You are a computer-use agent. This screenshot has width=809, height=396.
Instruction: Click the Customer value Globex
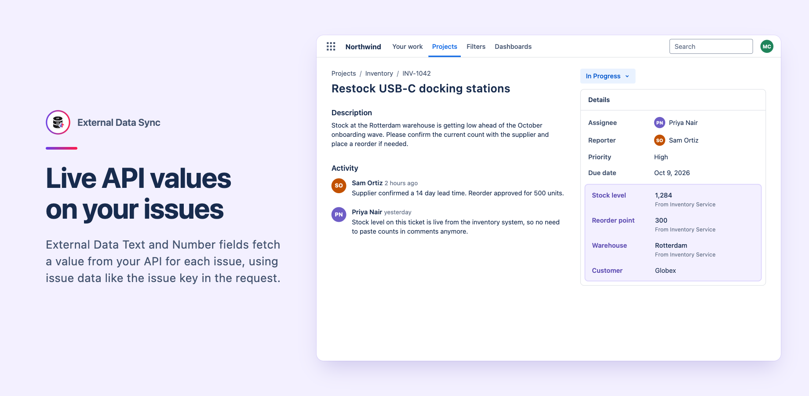pos(665,271)
